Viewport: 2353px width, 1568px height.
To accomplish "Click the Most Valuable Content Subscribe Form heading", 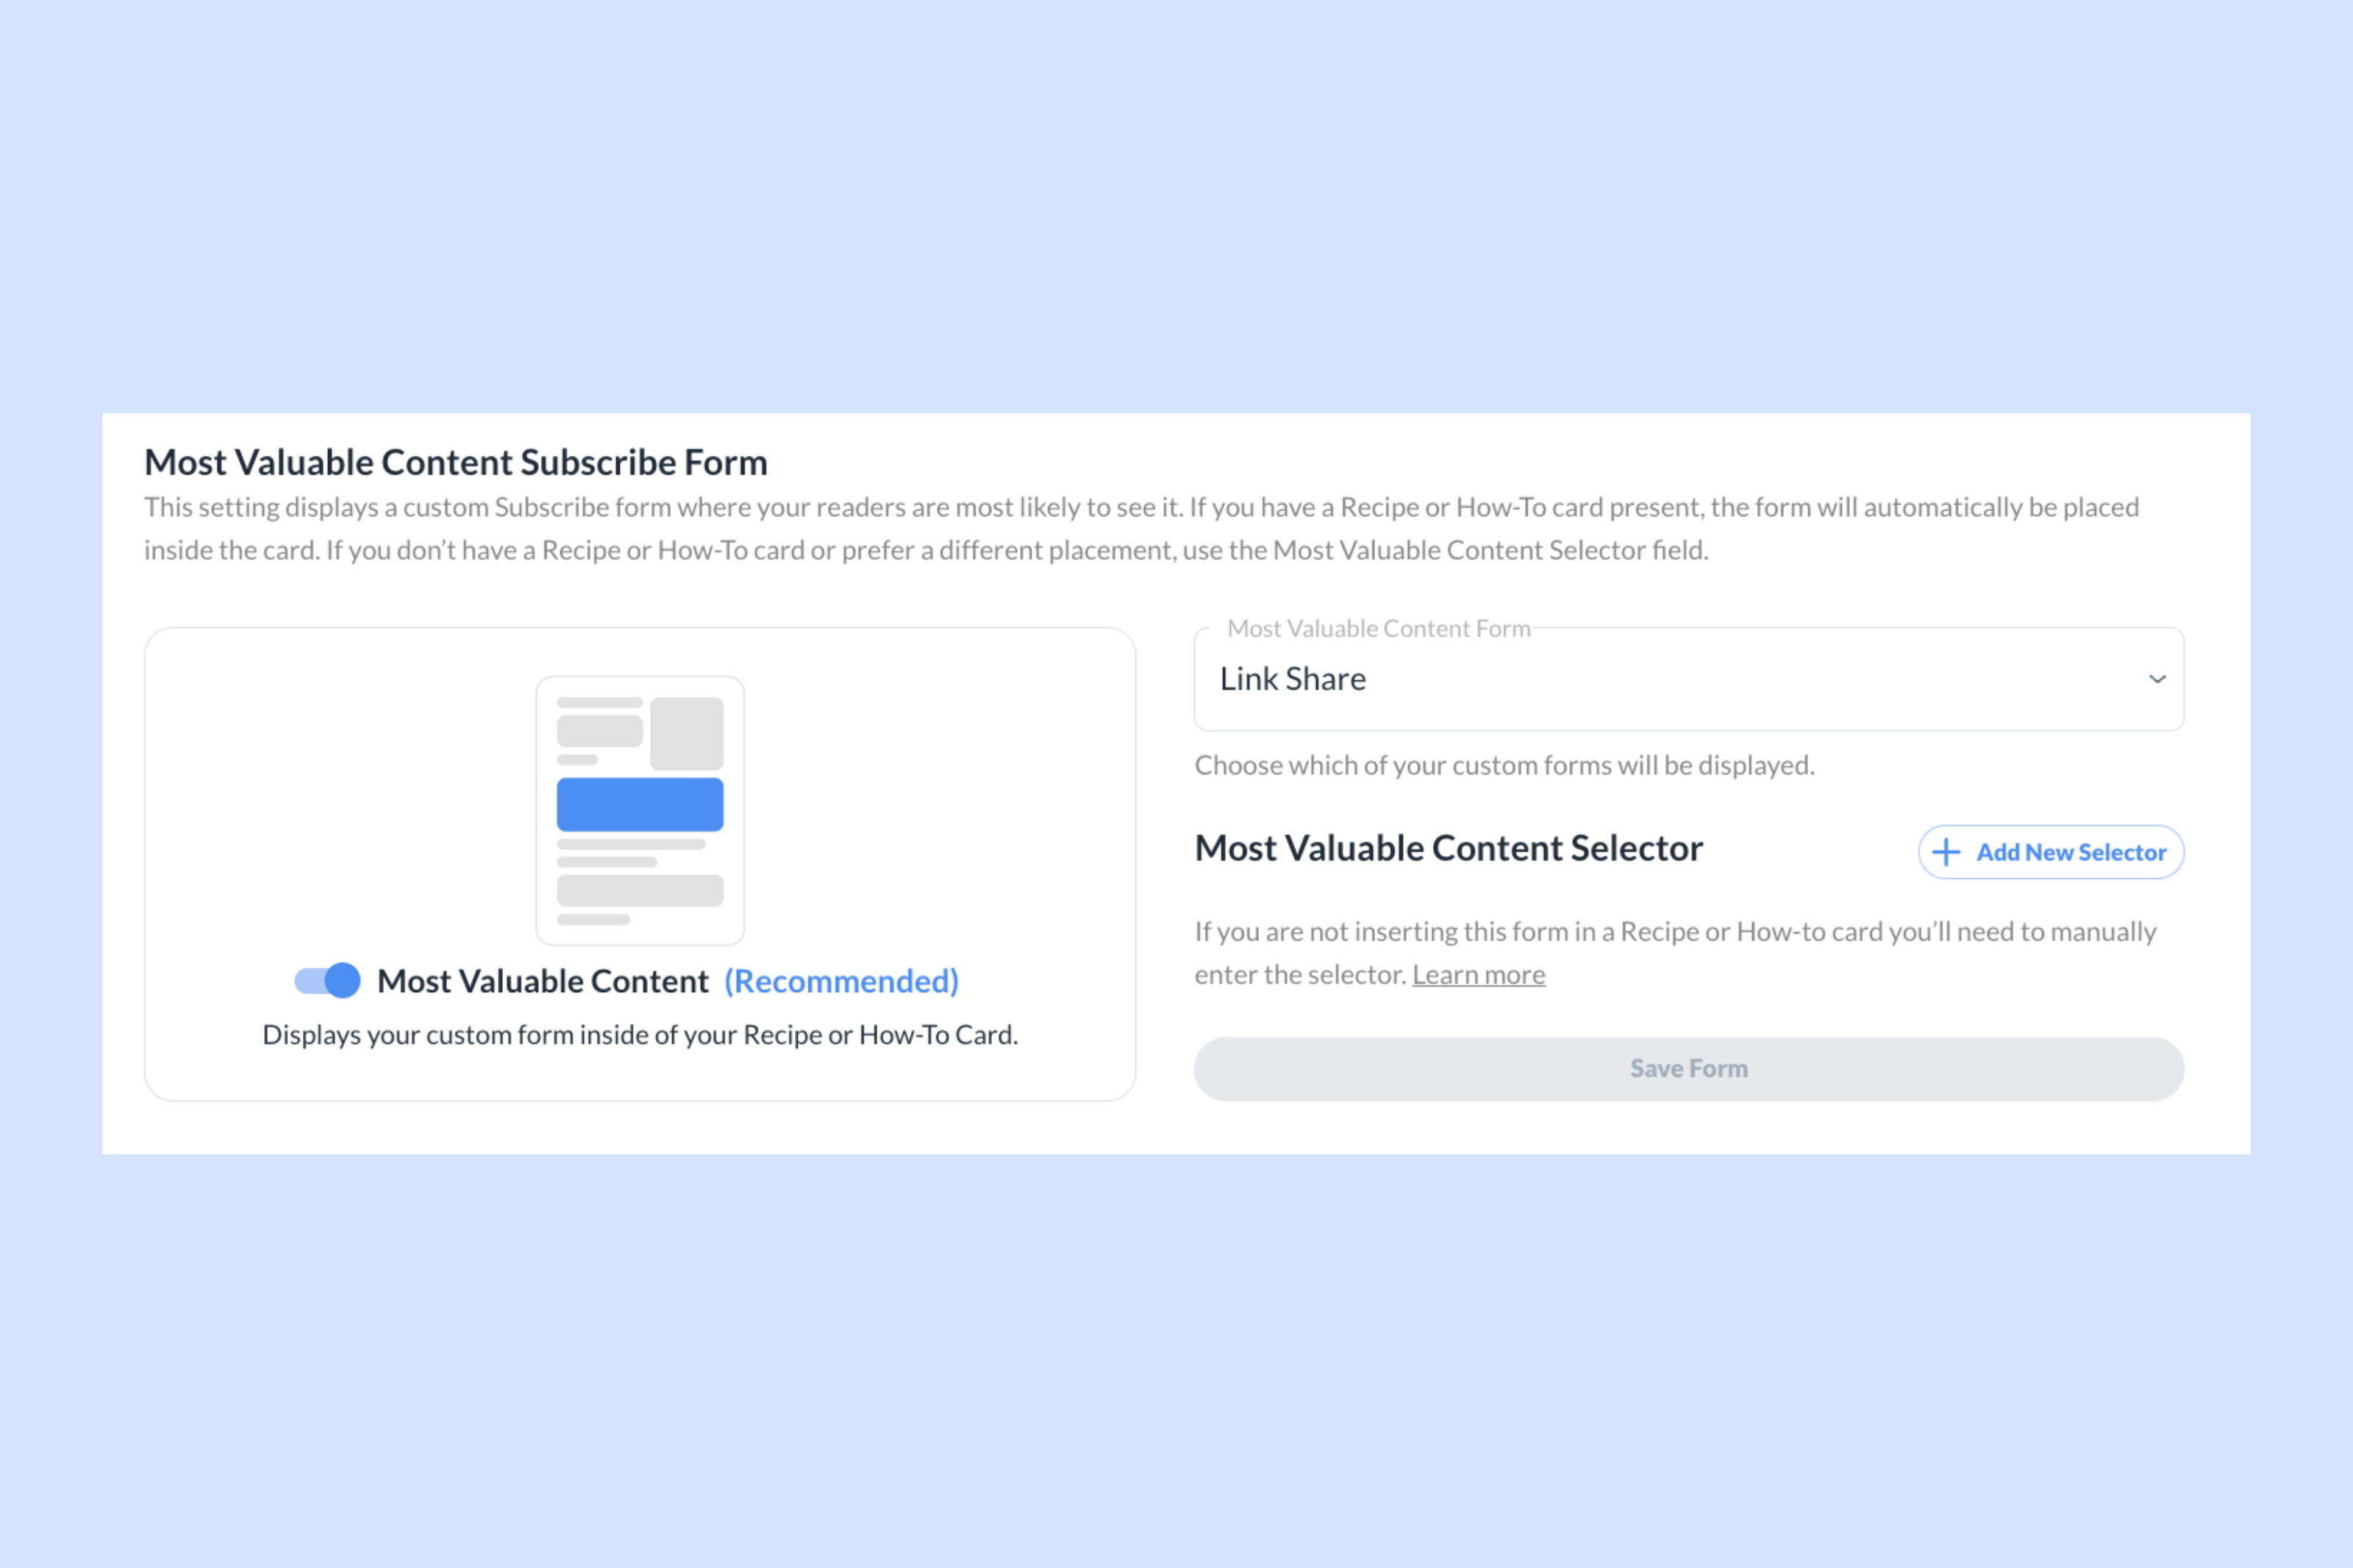I will point(456,462).
